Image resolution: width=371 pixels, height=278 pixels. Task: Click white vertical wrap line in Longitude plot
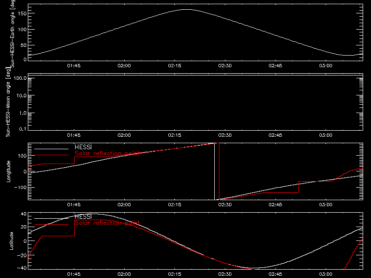click(215, 171)
